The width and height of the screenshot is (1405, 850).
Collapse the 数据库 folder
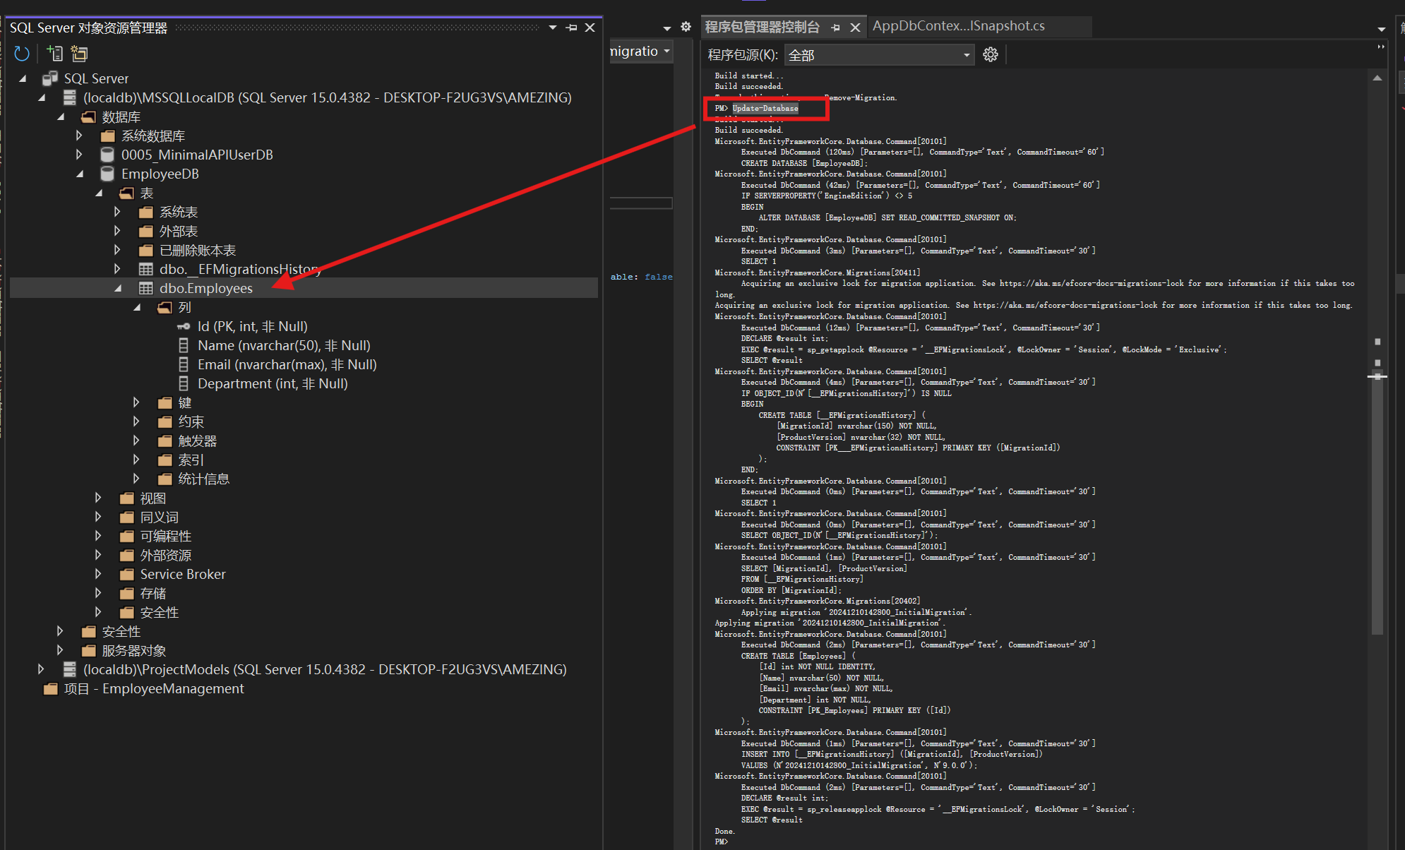click(61, 116)
